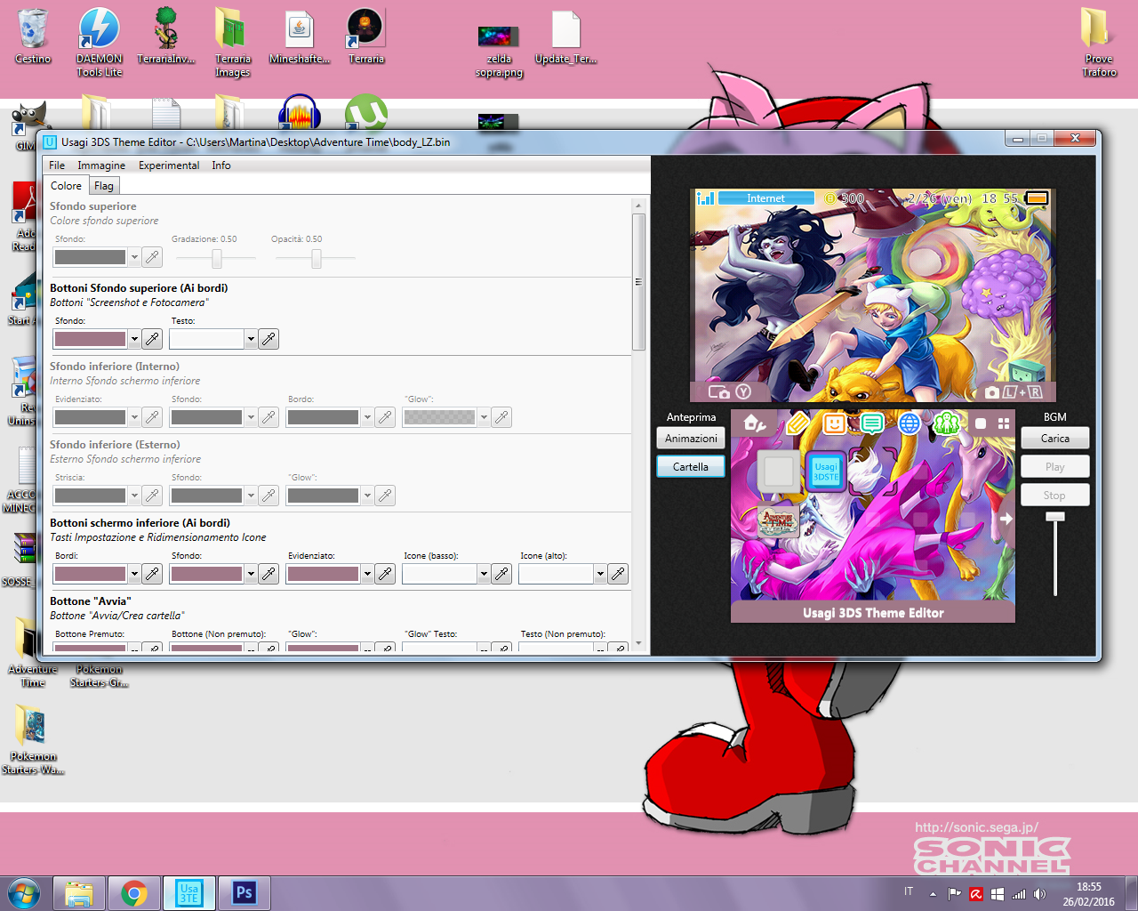
Task: Open the Immagine menu
Action: coord(101,165)
